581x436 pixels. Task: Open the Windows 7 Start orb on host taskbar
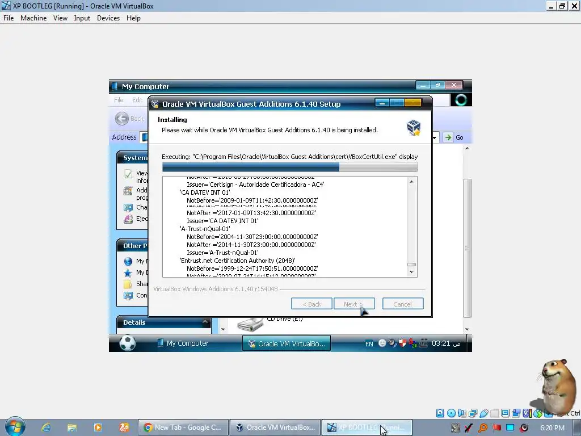pos(15,427)
